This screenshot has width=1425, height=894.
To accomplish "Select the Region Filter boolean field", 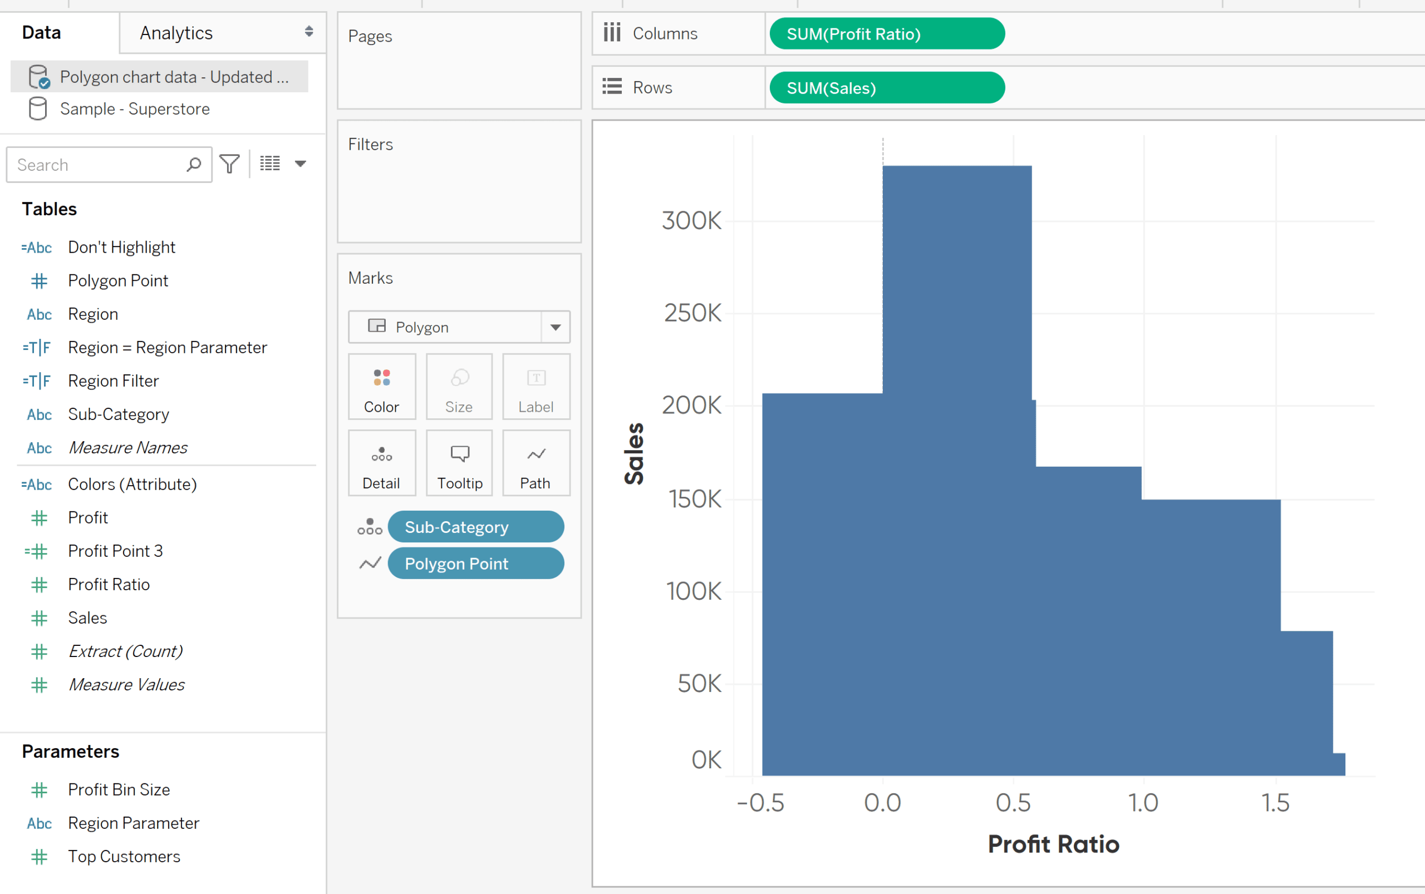I will pyautogui.click(x=114, y=381).
